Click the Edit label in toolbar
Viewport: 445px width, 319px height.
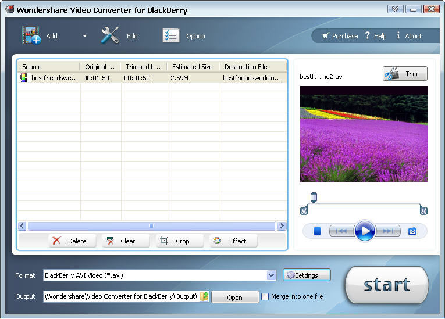pos(132,36)
